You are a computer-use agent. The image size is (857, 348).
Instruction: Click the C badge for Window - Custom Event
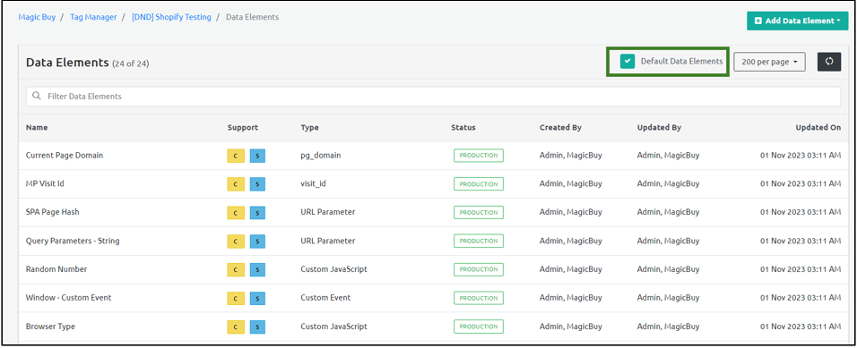(235, 298)
